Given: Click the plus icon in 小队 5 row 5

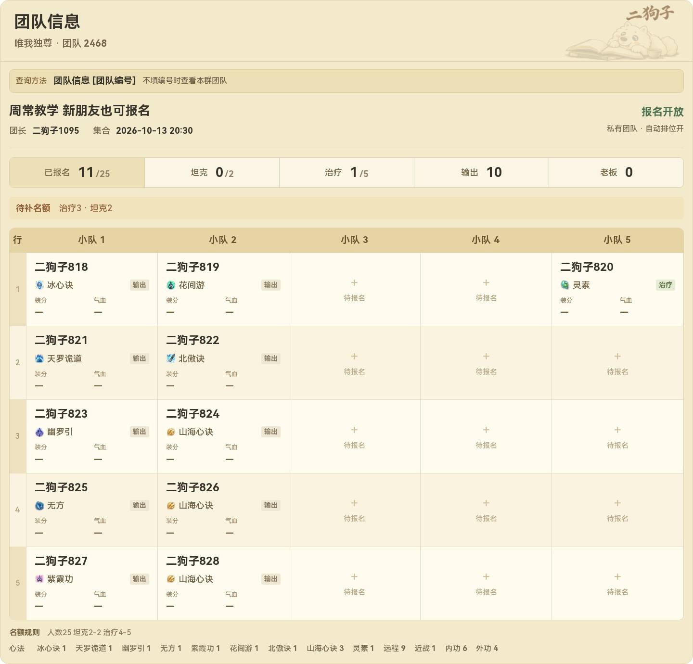Looking at the screenshot, I should click(617, 576).
